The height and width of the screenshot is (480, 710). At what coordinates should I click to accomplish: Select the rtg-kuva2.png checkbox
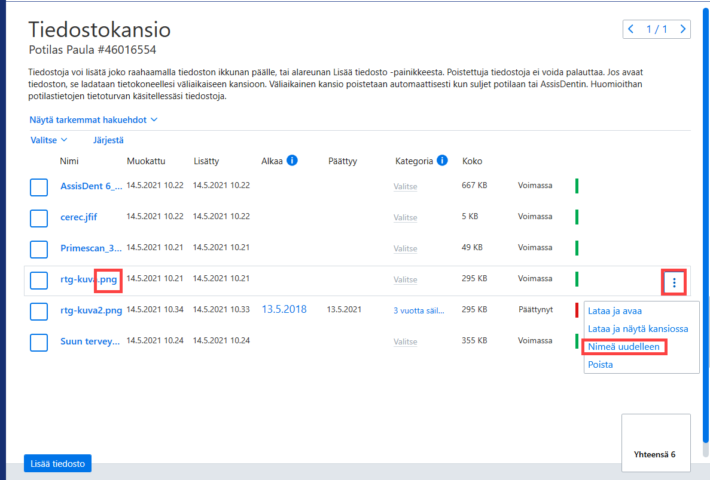click(x=39, y=312)
